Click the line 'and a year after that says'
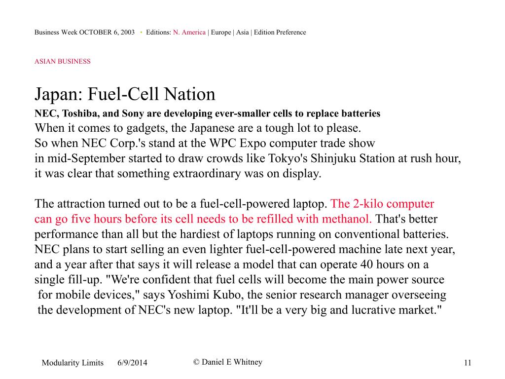This screenshot has width=505, height=379. pos(232,265)
